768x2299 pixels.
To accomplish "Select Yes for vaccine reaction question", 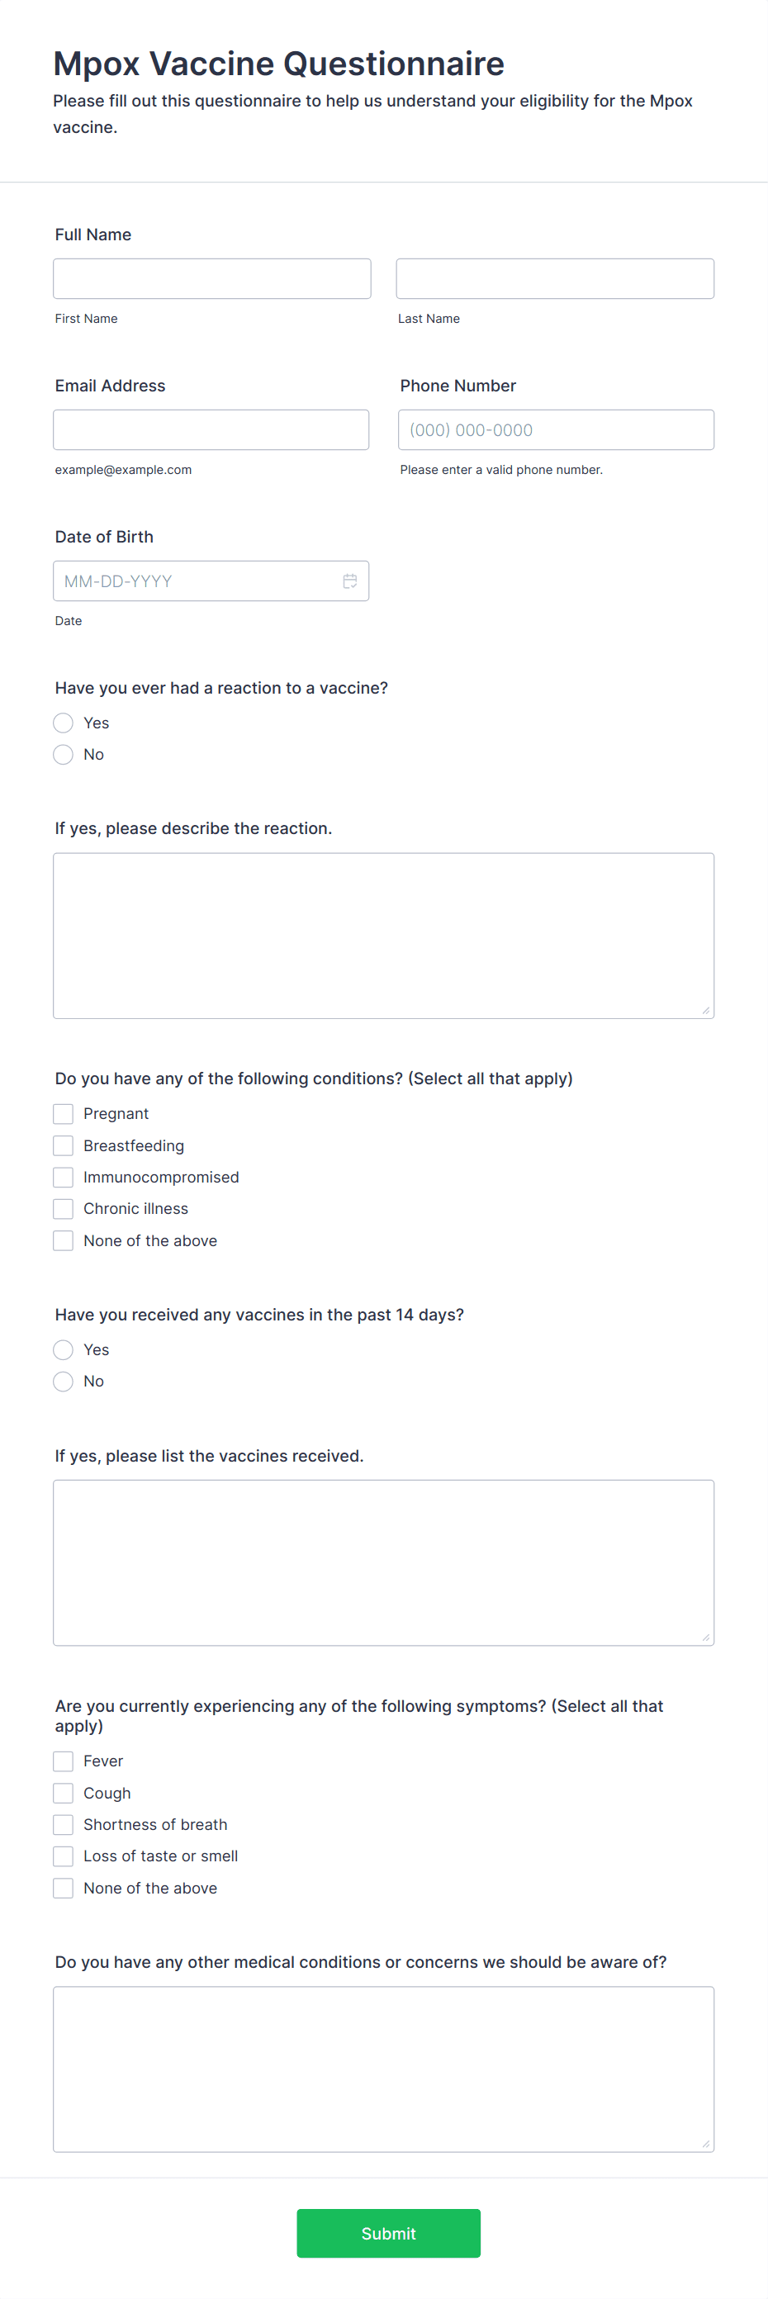I will coord(63,723).
